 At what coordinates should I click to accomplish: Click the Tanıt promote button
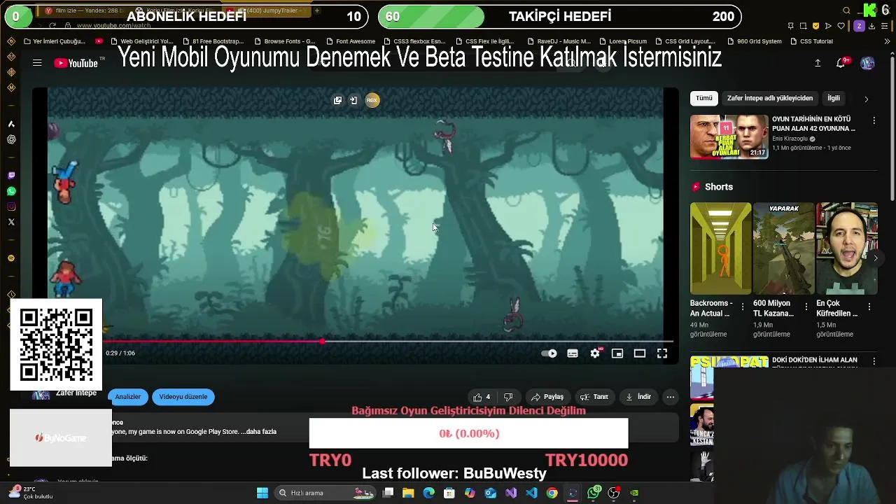594,397
